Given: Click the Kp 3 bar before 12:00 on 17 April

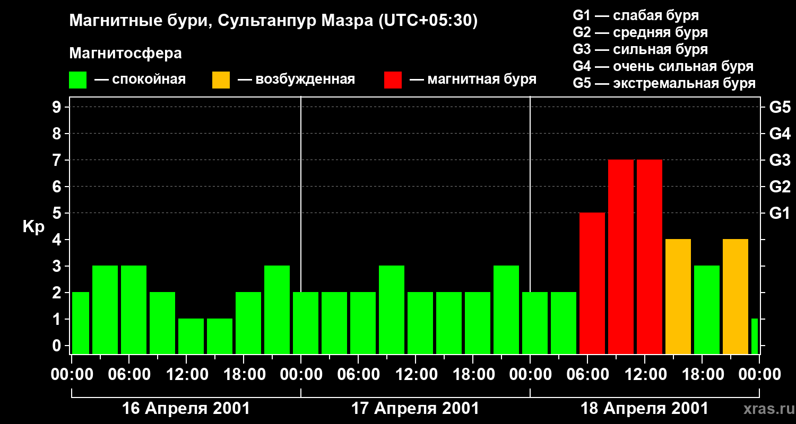Looking at the screenshot, I should coord(392,310).
